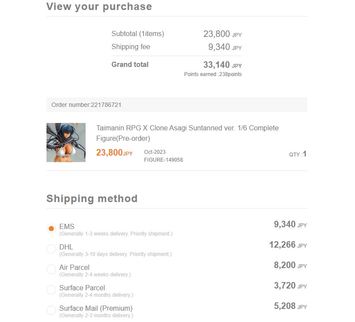Click the Grand total 33,140 JPY amount
The width and height of the screenshot is (355, 322).
[222, 65]
